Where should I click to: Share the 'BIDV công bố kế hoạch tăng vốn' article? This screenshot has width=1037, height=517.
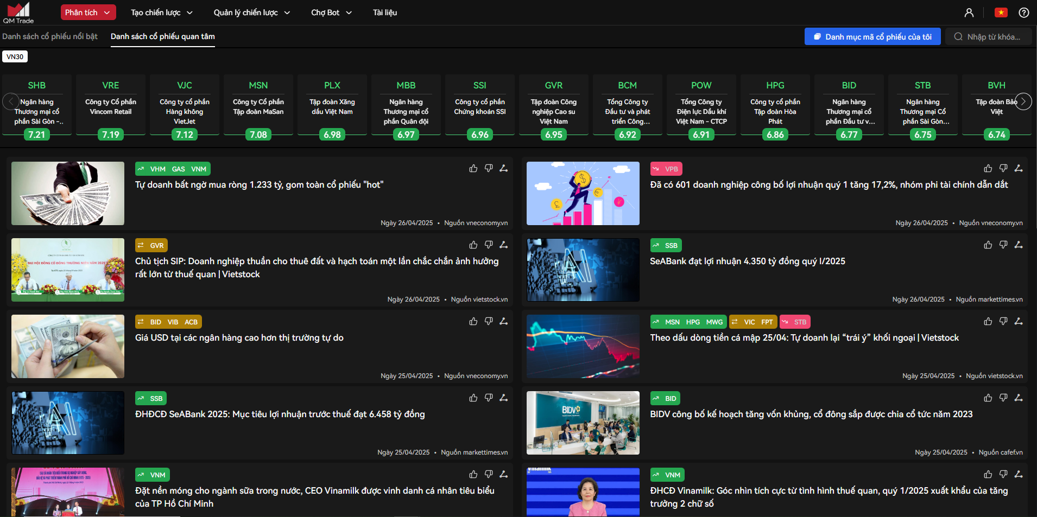[1019, 398]
